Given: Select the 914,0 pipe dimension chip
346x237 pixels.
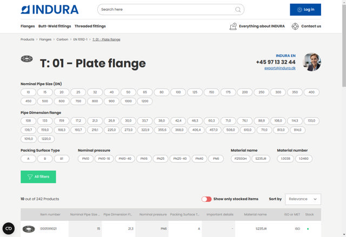Looking at the screenshot, I should 297,130.
